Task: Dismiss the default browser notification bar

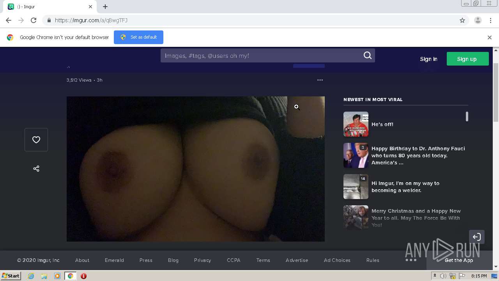Action: click(490, 37)
